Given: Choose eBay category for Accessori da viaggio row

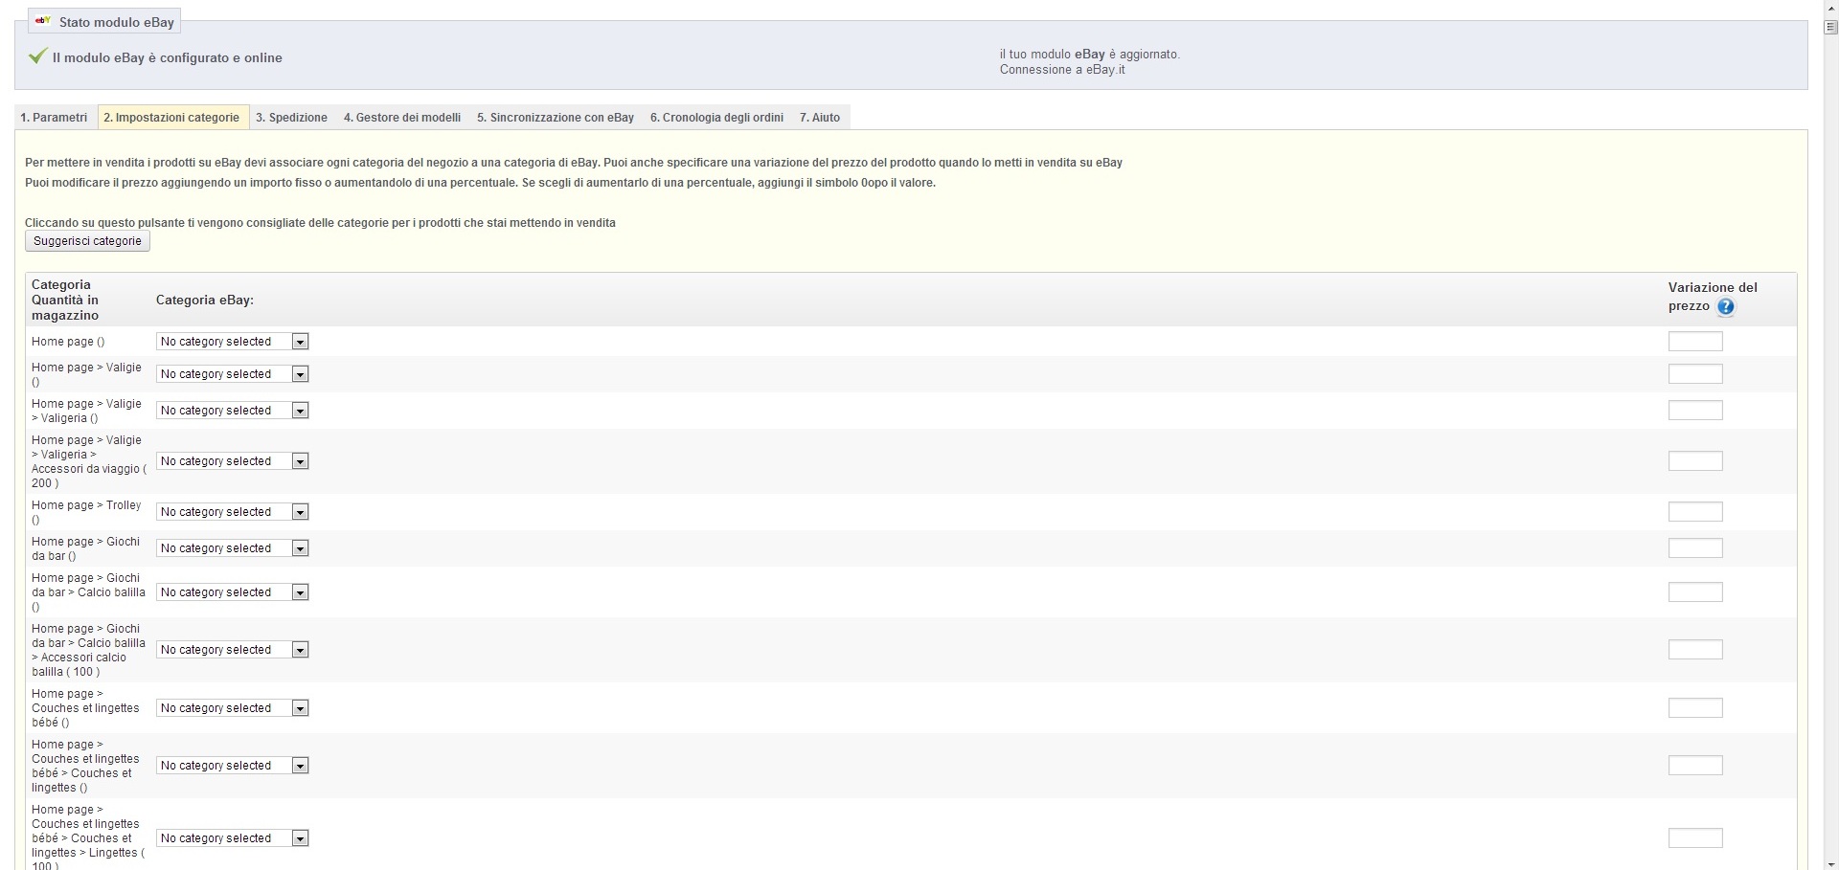Looking at the screenshot, I should coord(233,461).
